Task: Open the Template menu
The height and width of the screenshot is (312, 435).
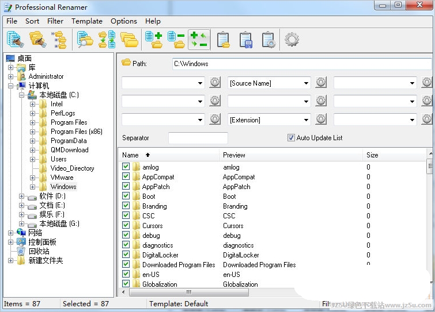Action: (87, 21)
